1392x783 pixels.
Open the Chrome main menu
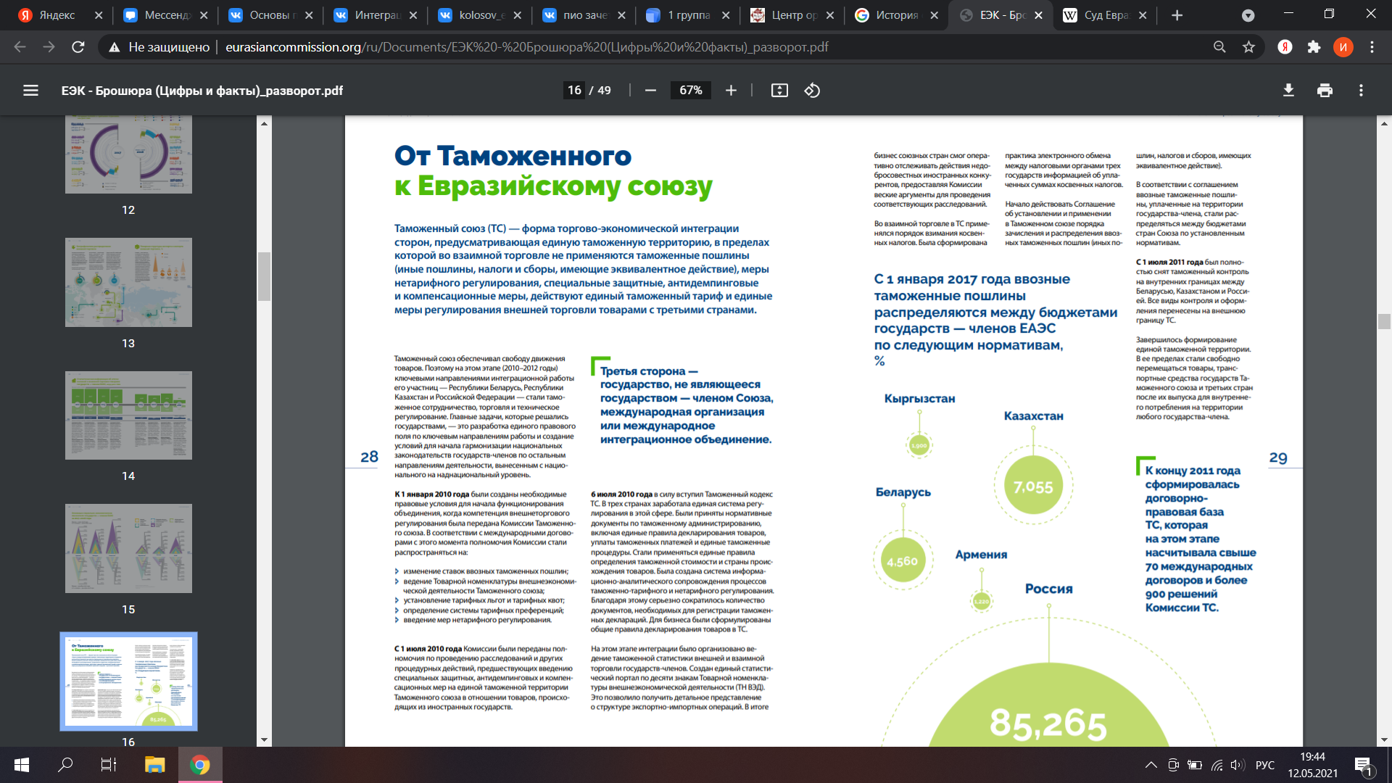(1372, 47)
